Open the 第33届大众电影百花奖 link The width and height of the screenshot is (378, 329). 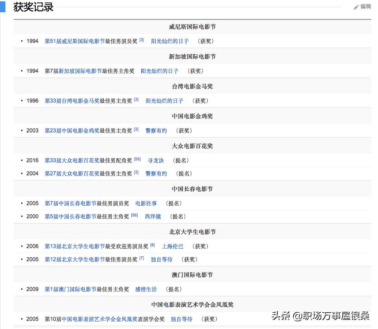[x=72, y=160]
